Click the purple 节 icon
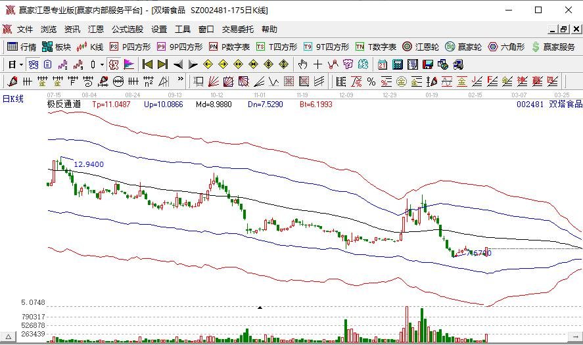583x345 pixels. tap(348, 64)
